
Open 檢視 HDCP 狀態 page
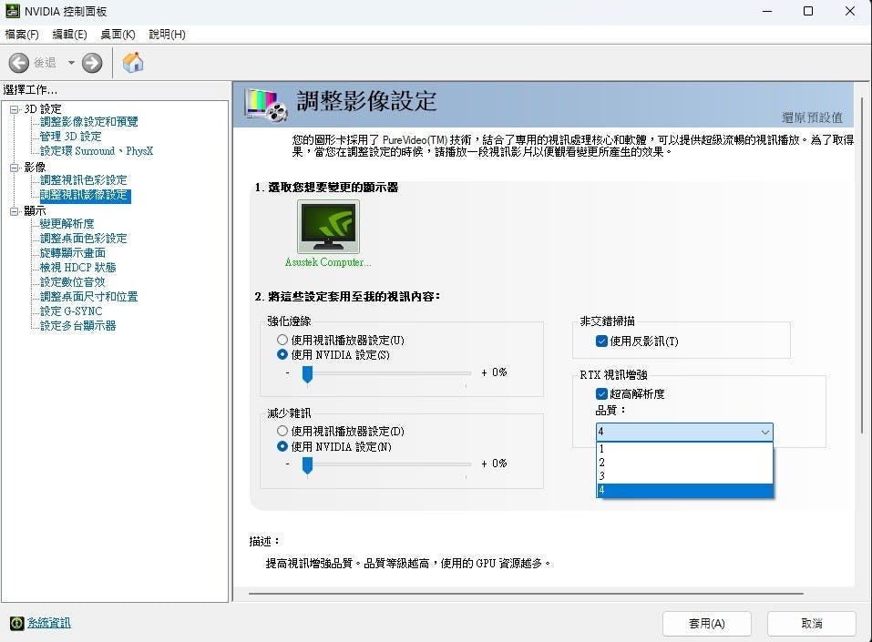pyautogui.click(x=77, y=268)
